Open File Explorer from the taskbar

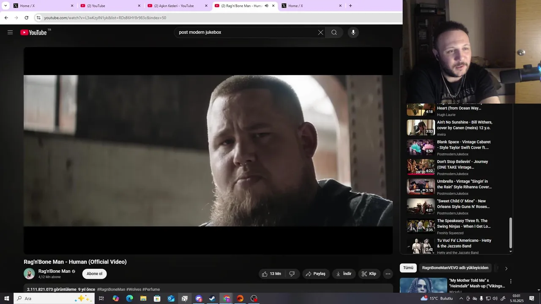point(143,299)
